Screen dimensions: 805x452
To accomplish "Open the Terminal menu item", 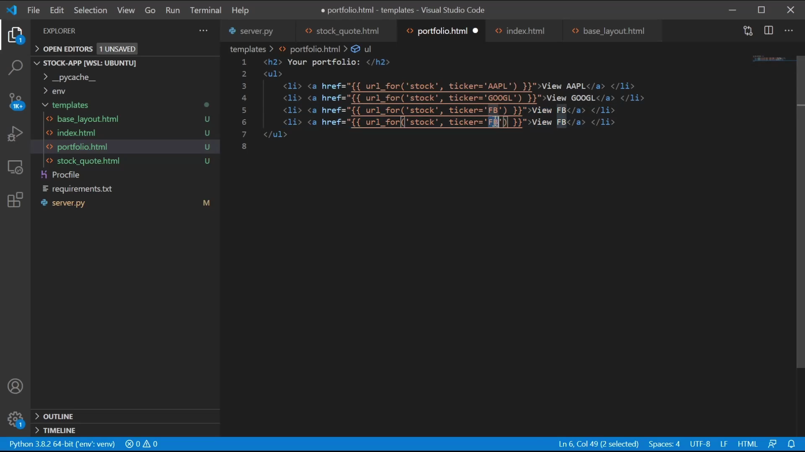I will [205, 10].
